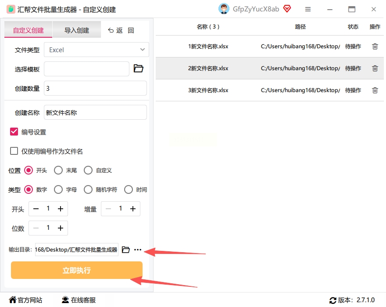Click the 输出目录 path field

77,250
